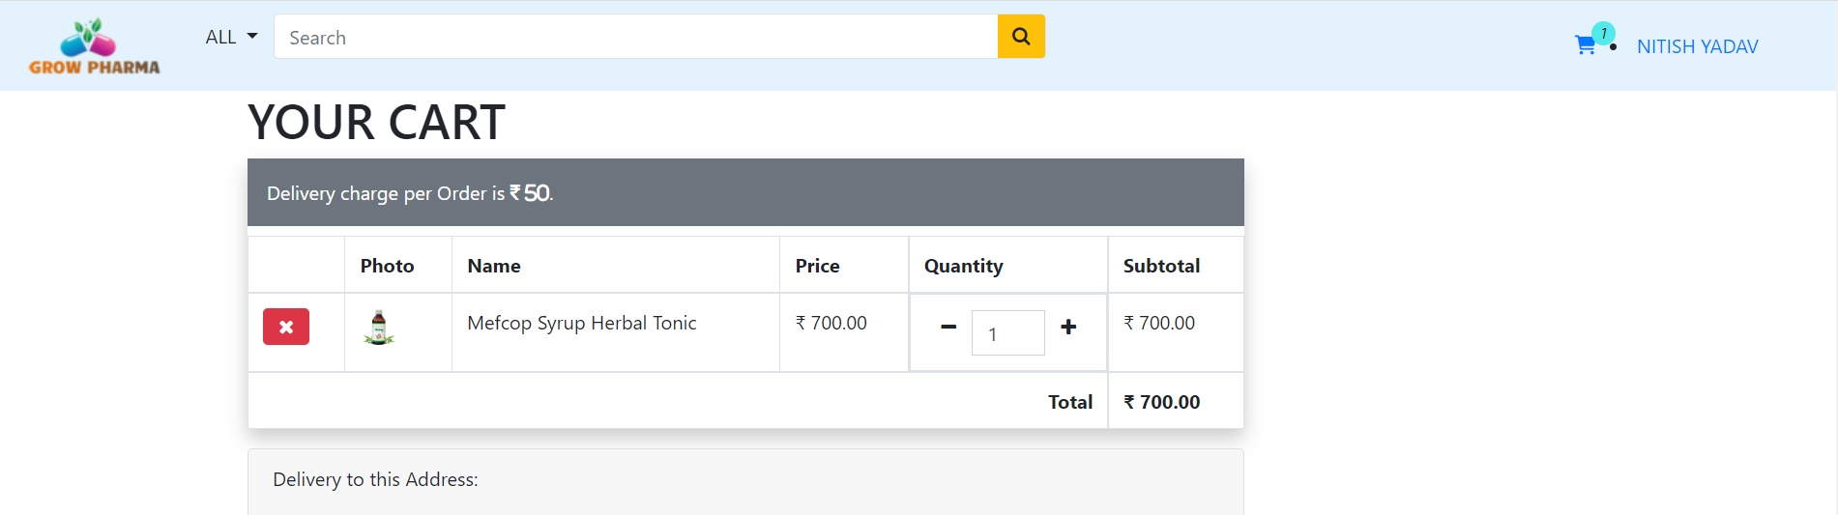Click the Grow Pharma logo

coord(94,46)
